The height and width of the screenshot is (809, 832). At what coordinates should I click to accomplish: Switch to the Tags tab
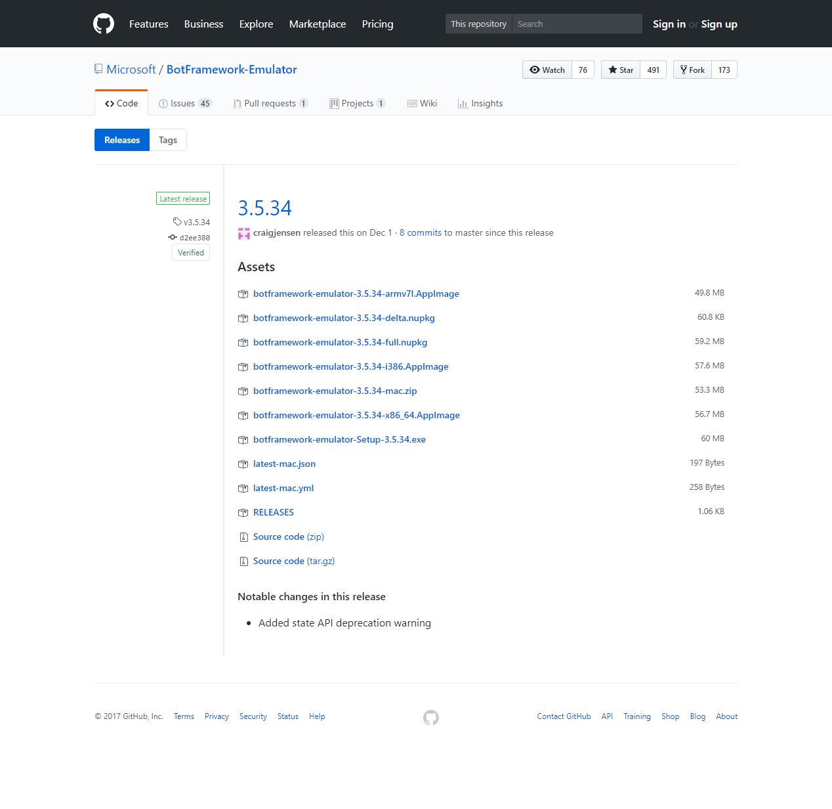pos(167,139)
